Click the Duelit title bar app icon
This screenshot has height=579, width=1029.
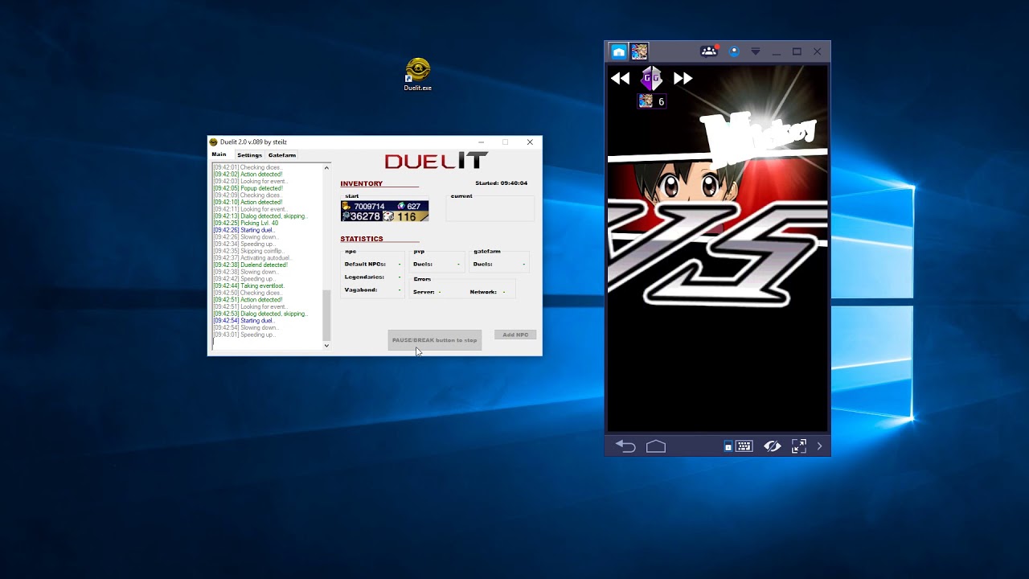[x=214, y=142]
